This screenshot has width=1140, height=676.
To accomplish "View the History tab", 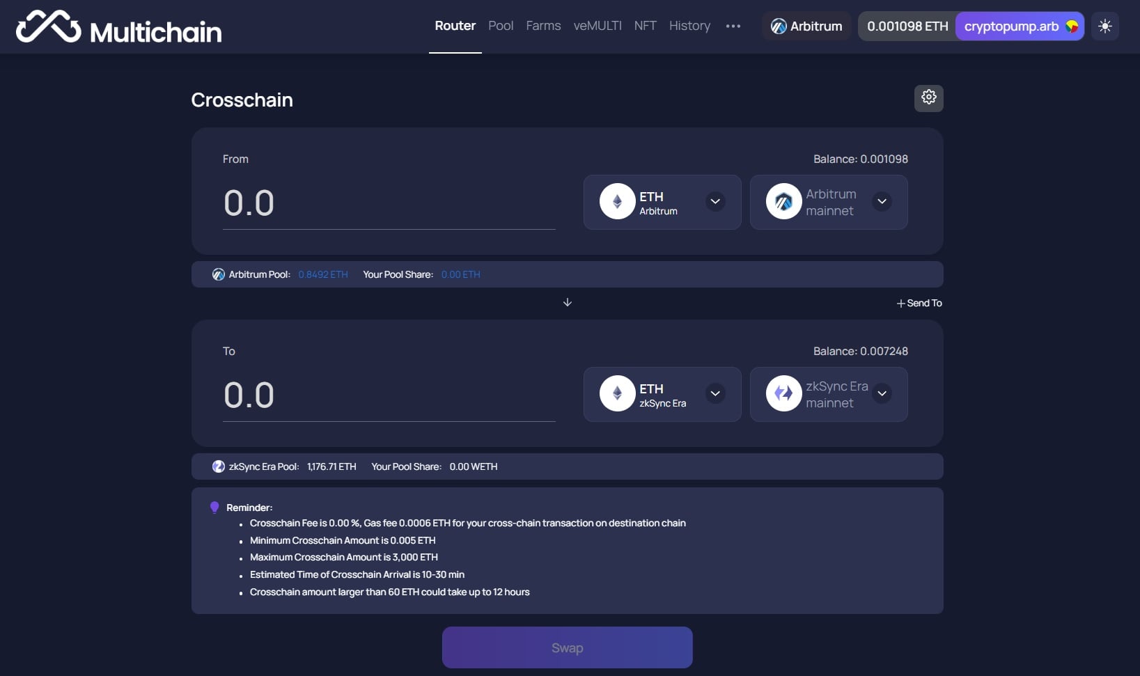I will pyautogui.click(x=689, y=26).
